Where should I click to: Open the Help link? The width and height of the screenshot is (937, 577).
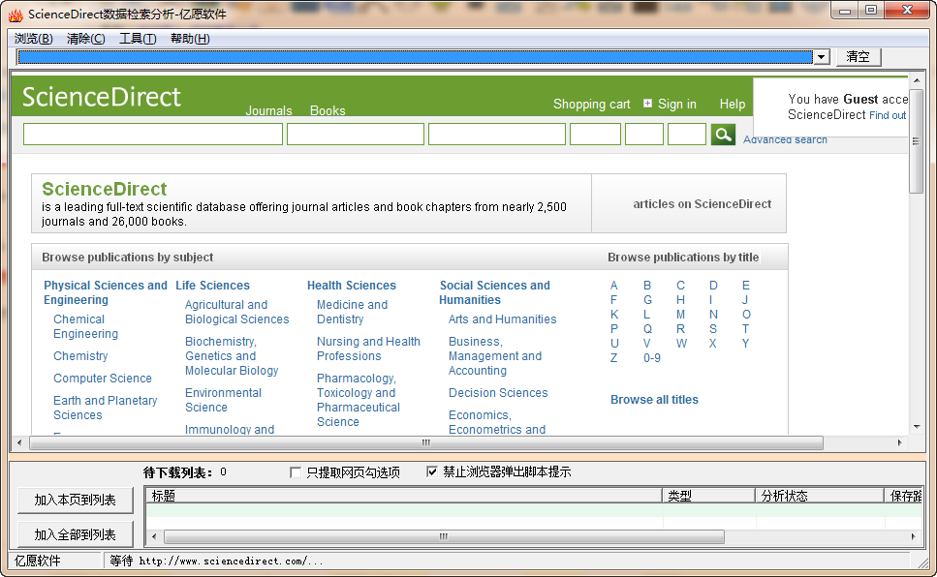tap(732, 104)
